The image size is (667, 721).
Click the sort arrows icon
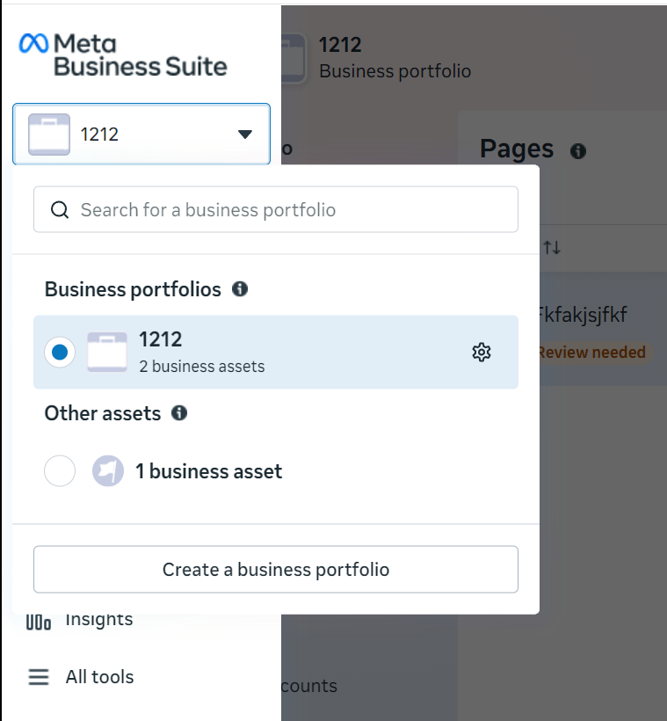[552, 248]
